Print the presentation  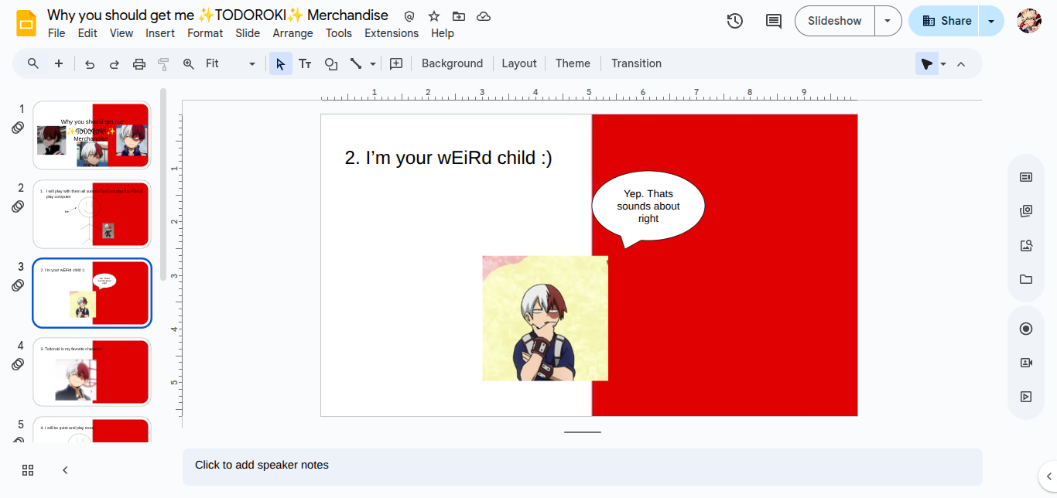(x=139, y=63)
